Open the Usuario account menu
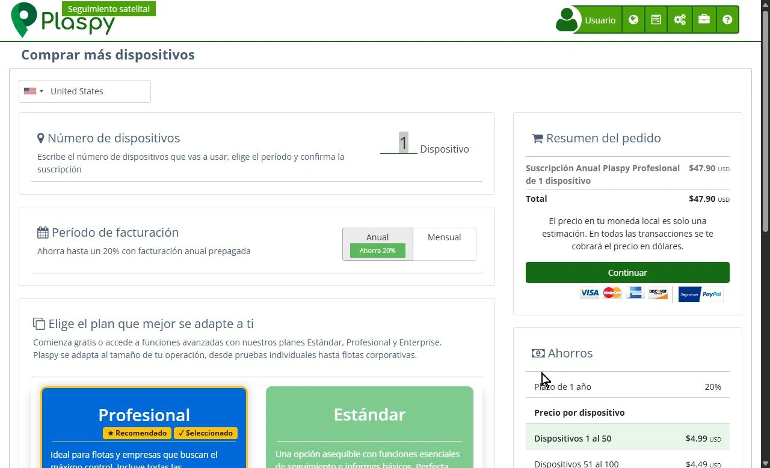The image size is (770, 468). [x=600, y=20]
